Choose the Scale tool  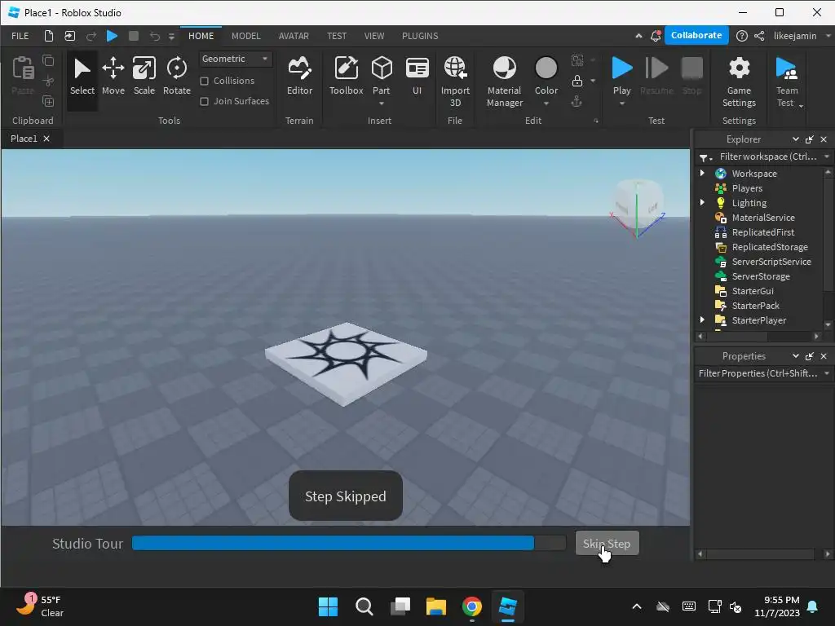tap(144, 77)
